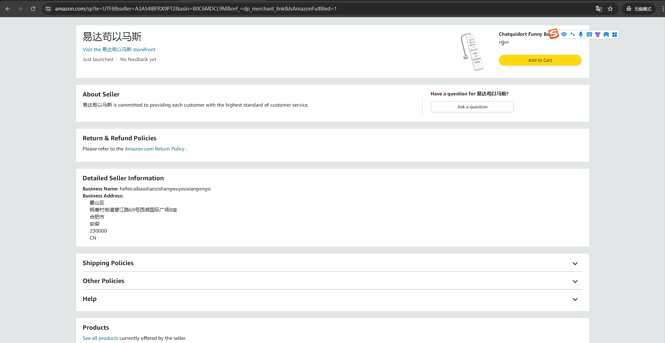The image size is (665, 343).
Task: Open the Amazon.com Return Policy link
Action: [155, 149]
